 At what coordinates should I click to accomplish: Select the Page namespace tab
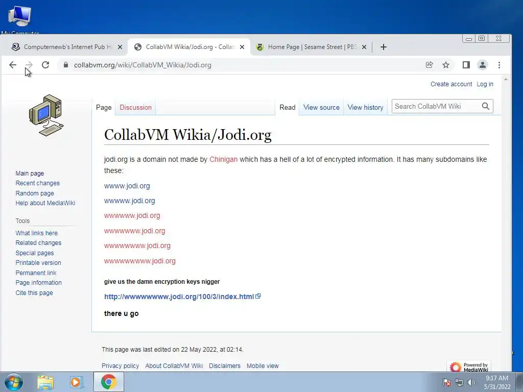[104, 107]
